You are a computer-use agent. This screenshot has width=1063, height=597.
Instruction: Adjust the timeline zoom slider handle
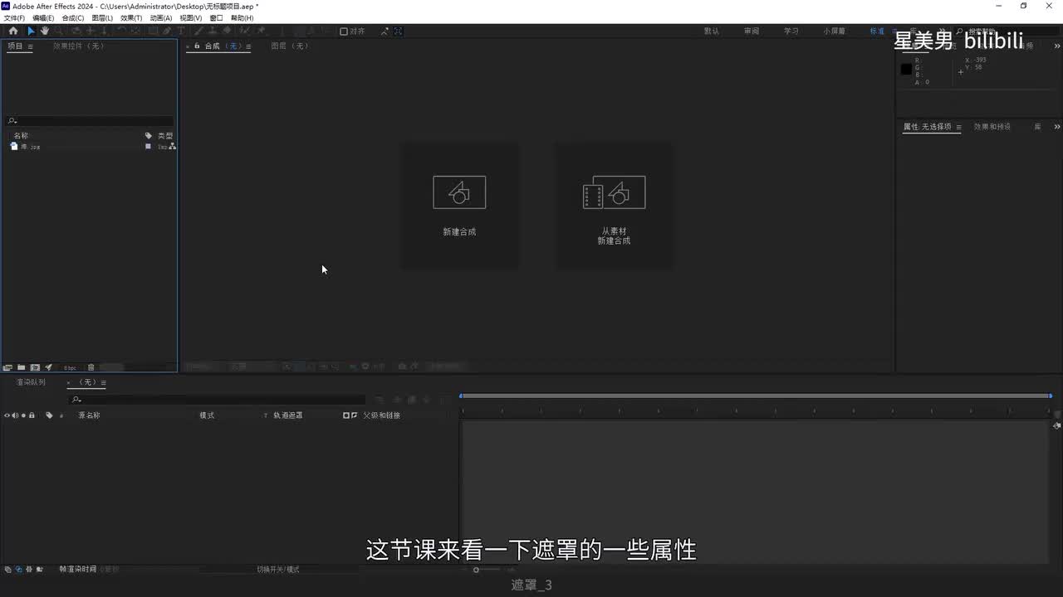(476, 570)
